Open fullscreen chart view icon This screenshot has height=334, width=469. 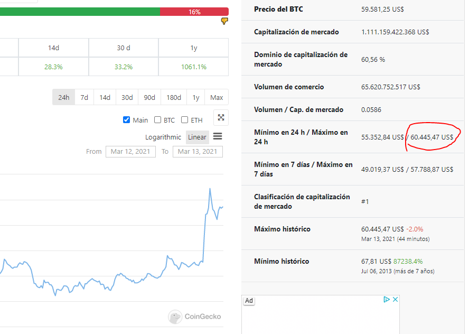[x=221, y=118]
